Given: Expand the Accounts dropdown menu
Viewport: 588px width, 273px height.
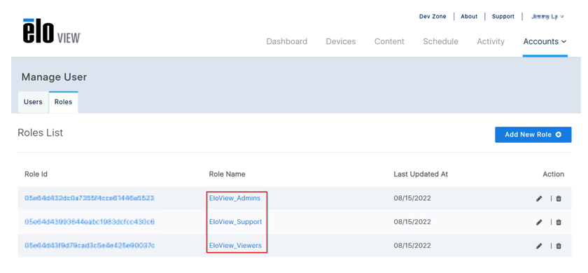Looking at the screenshot, I should pyautogui.click(x=545, y=41).
